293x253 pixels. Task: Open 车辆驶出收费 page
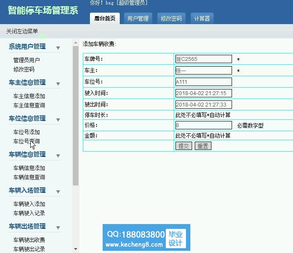click(x=29, y=240)
